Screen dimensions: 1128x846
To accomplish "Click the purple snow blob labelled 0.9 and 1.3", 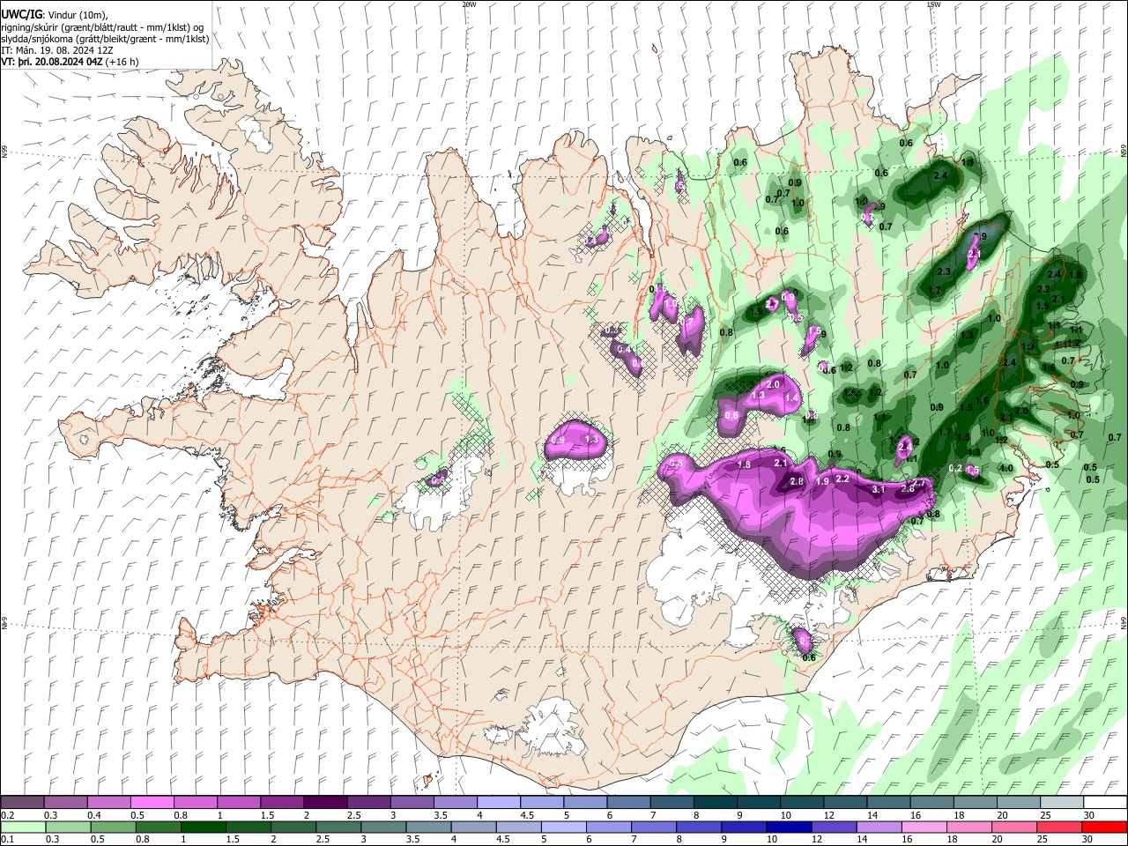I will pos(577,440).
